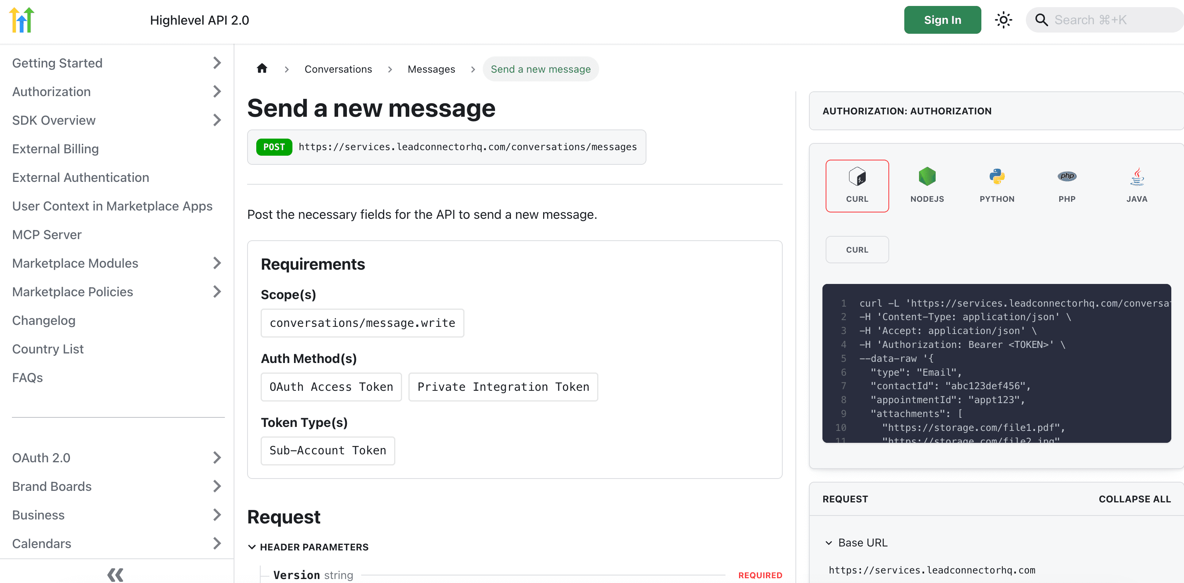Go to Messages breadcrumb

point(431,69)
